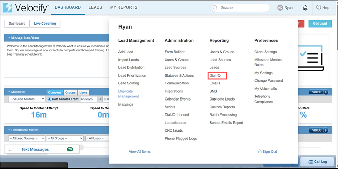Collapse the Message from Admin panel
This screenshot has width=338, height=169.
pos(9,38)
